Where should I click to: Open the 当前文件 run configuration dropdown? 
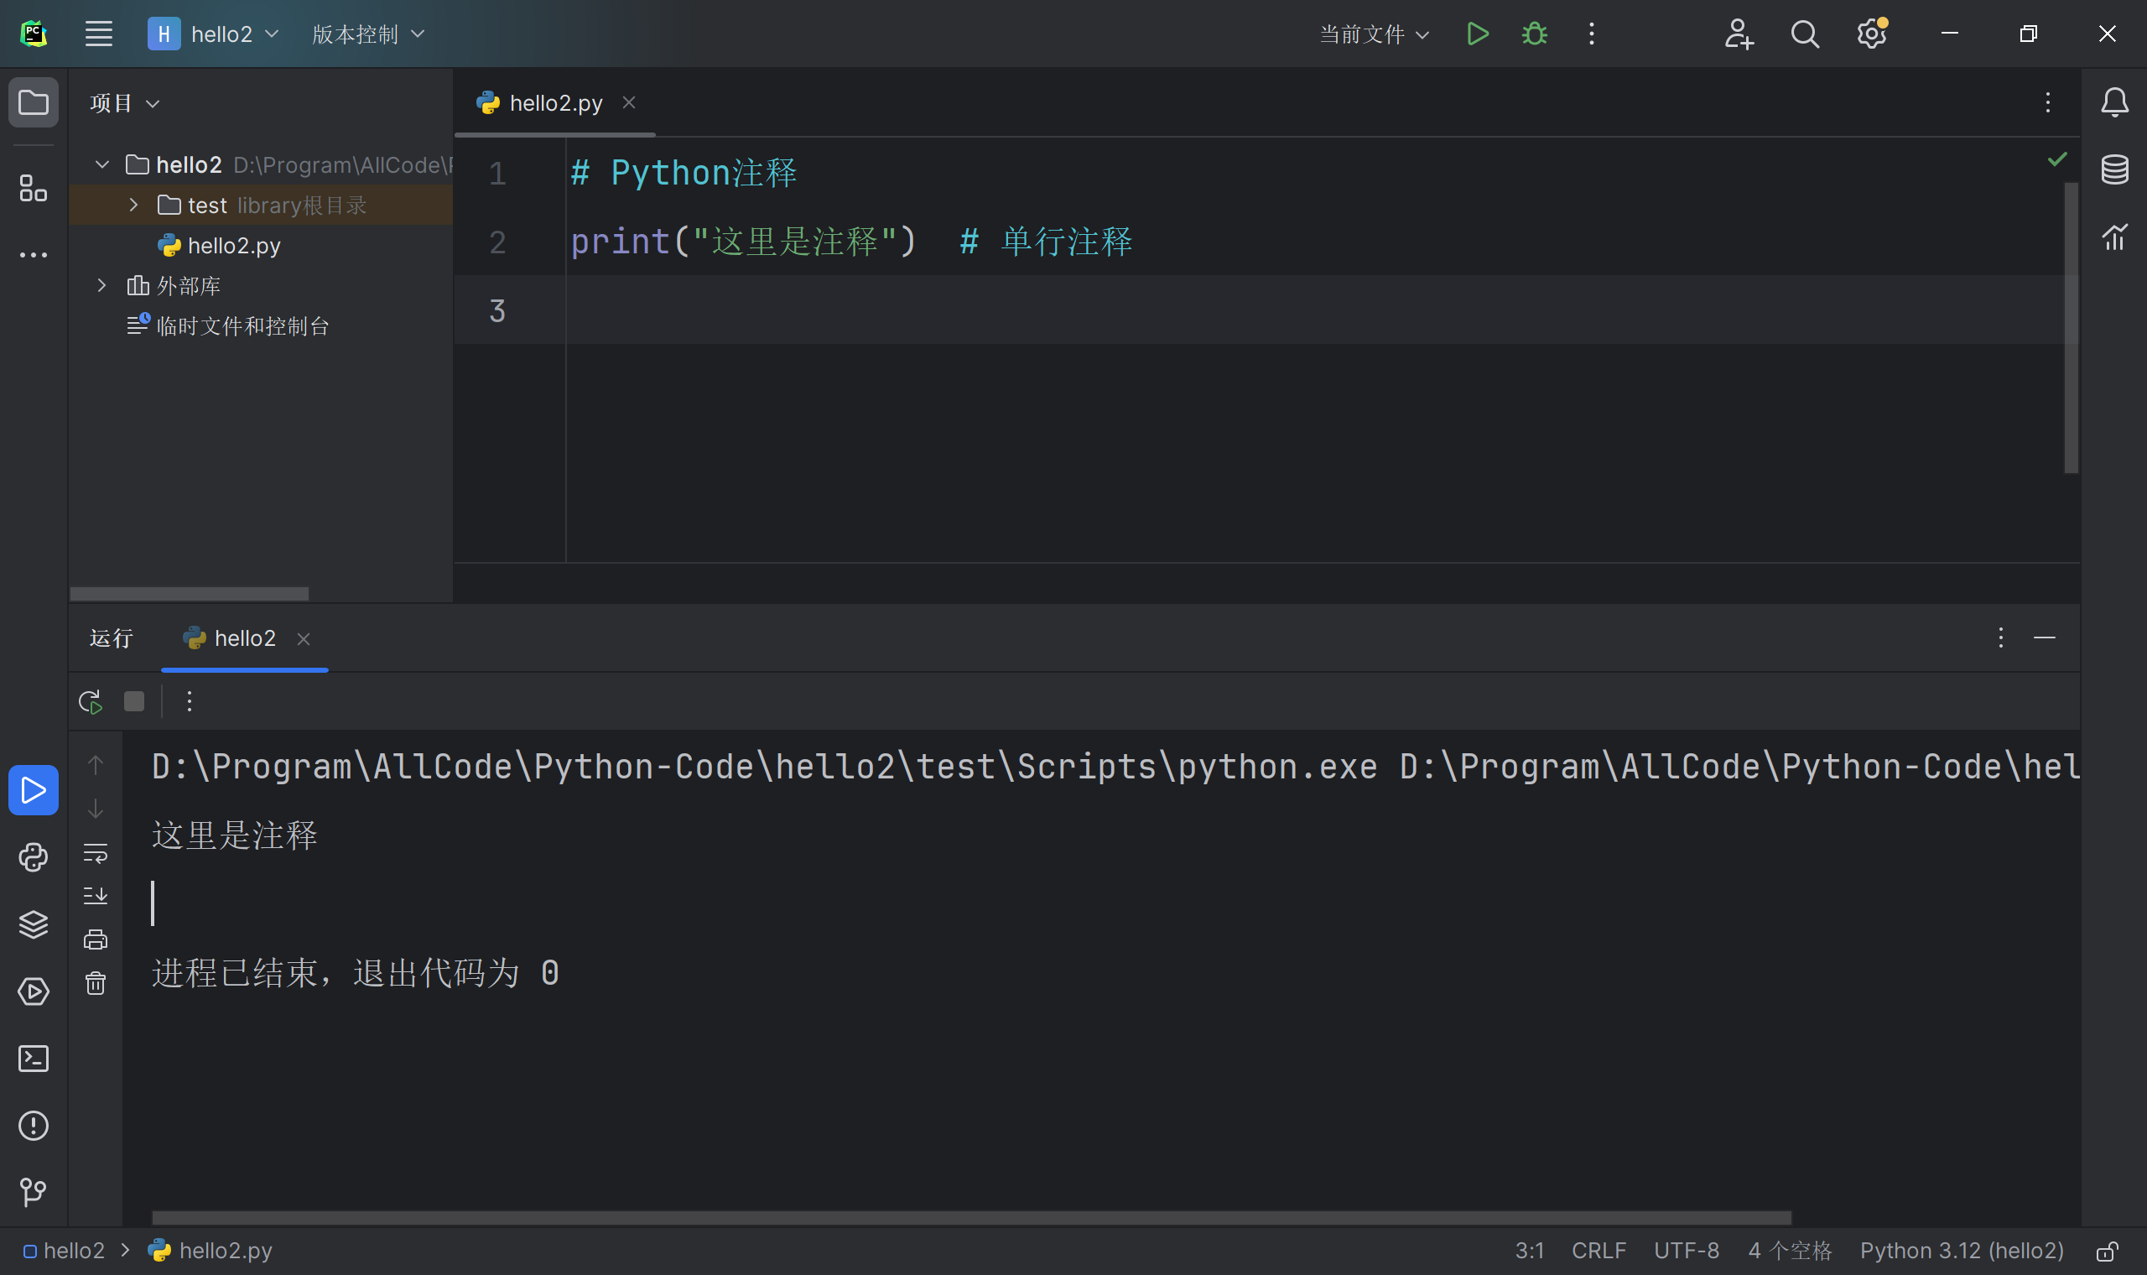pyautogui.click(x=1373, y=34)
